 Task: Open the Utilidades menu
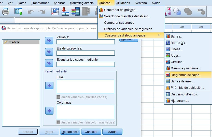pyautogui.click(x=123, y=3)
